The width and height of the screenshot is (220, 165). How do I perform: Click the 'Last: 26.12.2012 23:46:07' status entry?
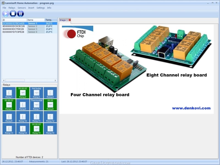tap(74, 161)
